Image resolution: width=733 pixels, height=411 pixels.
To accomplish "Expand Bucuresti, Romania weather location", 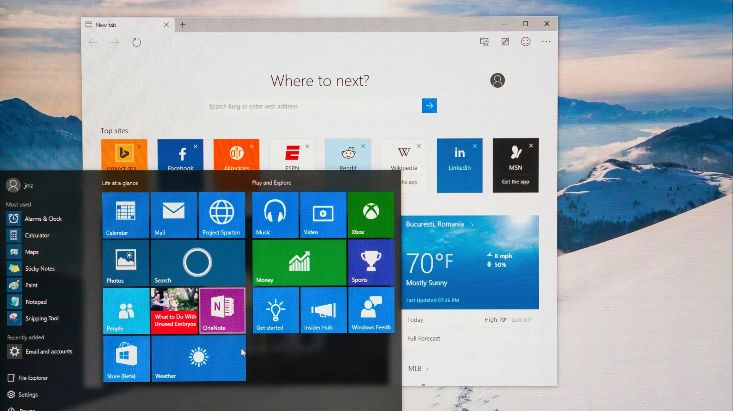I will pos(440,224).
